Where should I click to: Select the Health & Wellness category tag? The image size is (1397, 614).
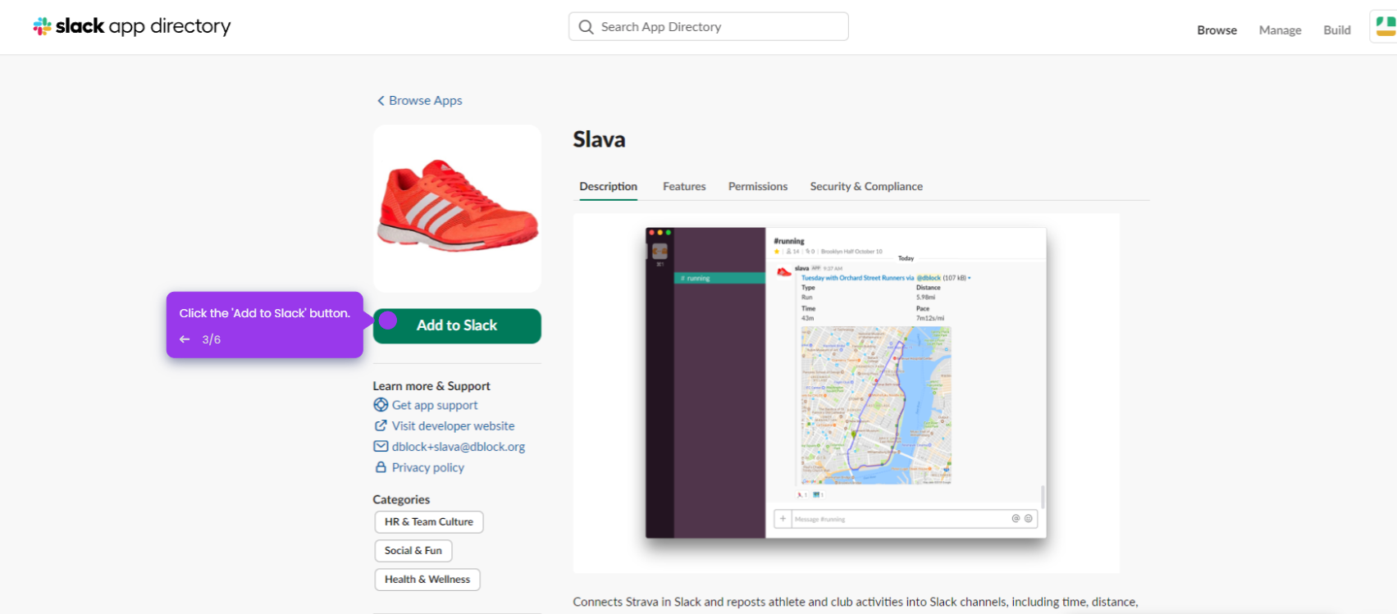click(x=427, y=580)
